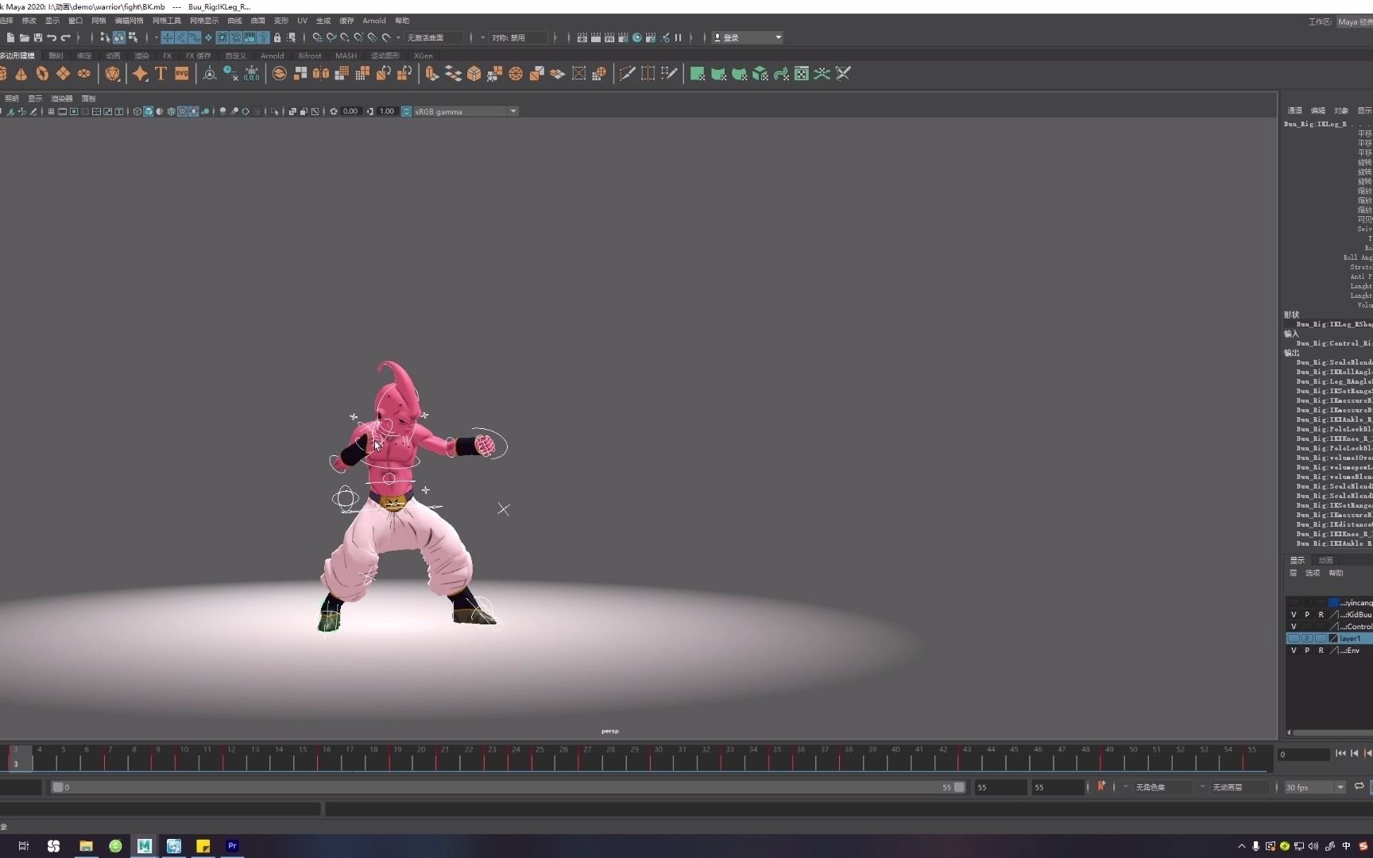Toggle the R box of Env layer
Viewport: 1373px width, 858px height.
tap(1321, 651)
